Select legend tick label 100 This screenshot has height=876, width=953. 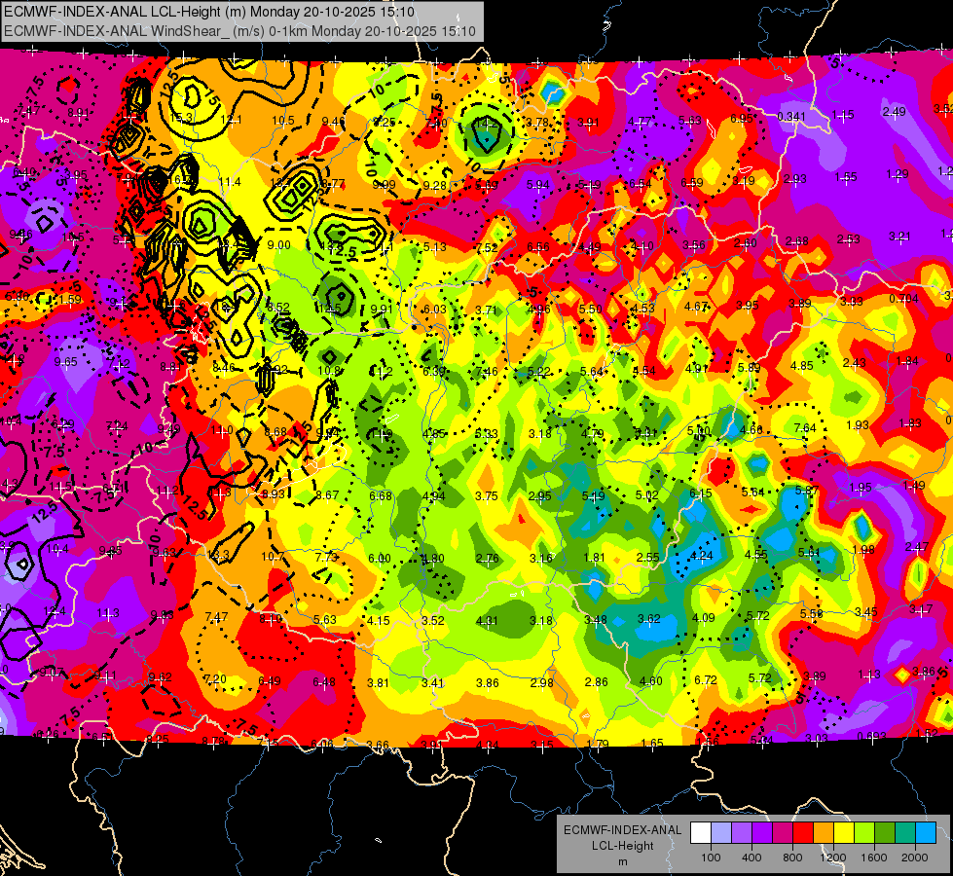[x=711, y=858]
